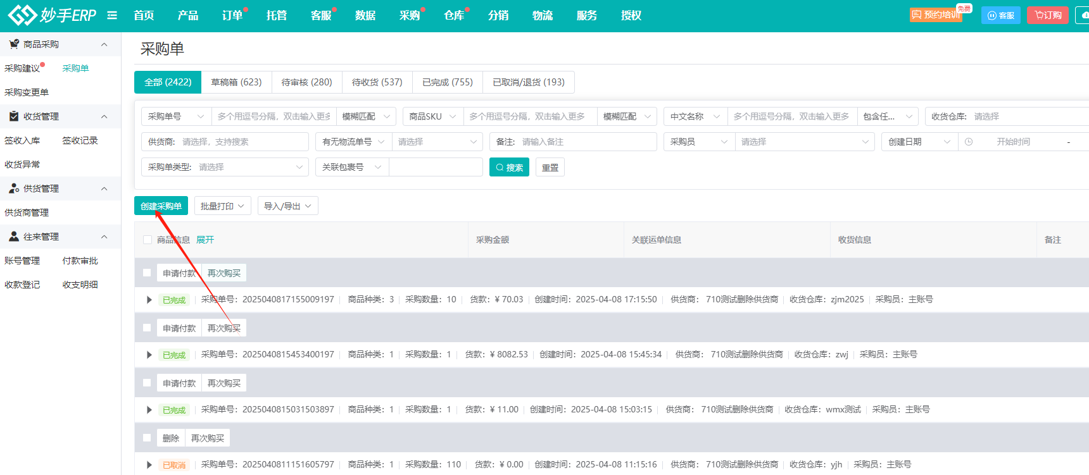Click the 妙手ERP logo
This screenshot has height=475, width=1089.
(52, 15)
